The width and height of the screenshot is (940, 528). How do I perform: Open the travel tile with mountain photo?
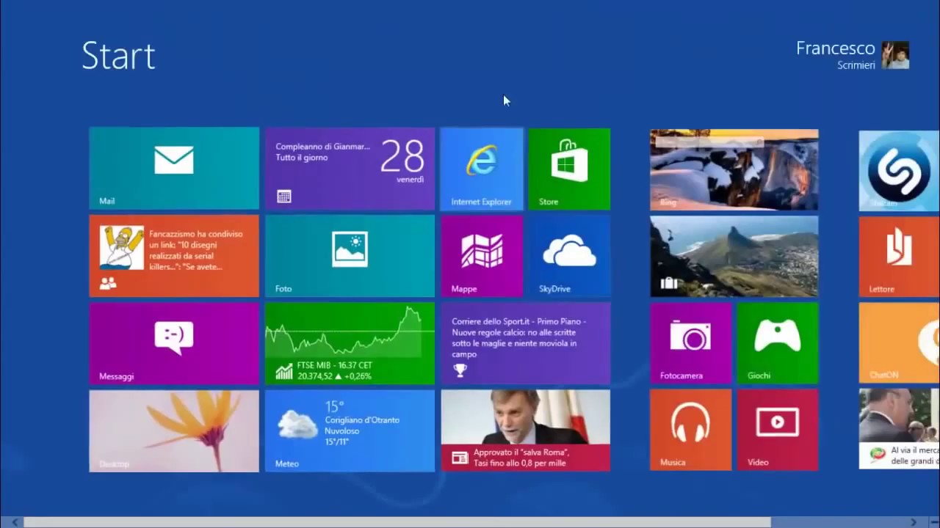click(x=734, y=256)
